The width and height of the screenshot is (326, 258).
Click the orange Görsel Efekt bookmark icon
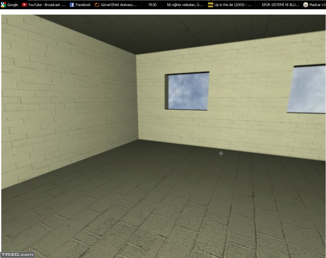point(97,5)
